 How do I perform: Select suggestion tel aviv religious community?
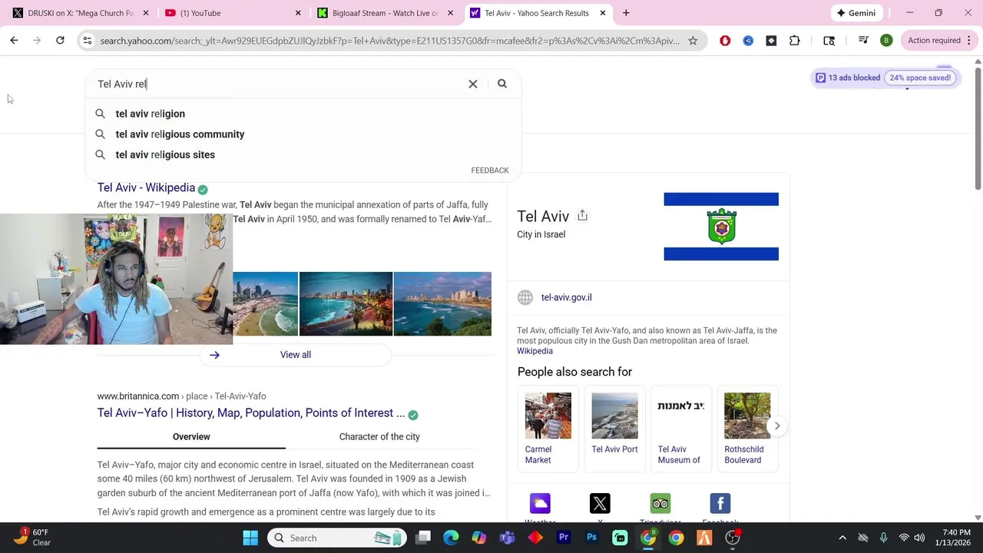click(303, 134)
